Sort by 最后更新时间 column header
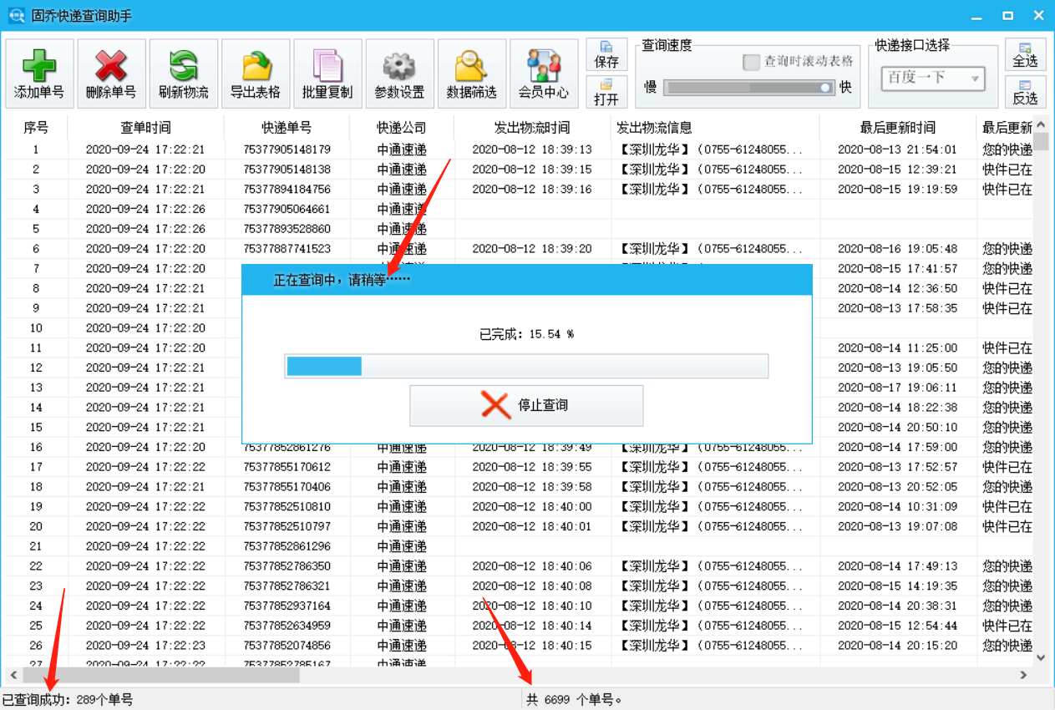Screen dimensions: 1055x710 [898, 128]
